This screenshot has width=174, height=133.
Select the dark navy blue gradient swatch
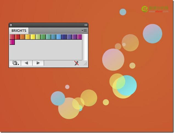[x=64, y=37]
